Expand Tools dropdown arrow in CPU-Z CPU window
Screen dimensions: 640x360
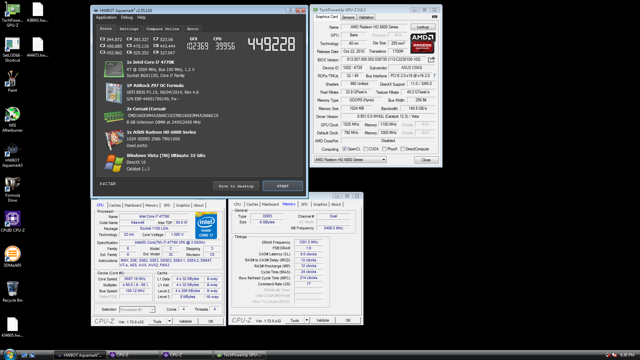(x=169, y=321)
